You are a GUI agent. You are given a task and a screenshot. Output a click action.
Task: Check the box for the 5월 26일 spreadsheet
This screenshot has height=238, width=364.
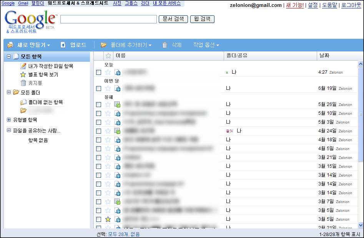tap(99, 104)
